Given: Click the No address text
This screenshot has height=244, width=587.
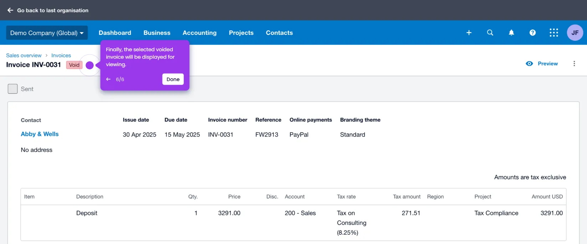Looking at the screenshot, I should pyautogui.click(x=36, y=150).
